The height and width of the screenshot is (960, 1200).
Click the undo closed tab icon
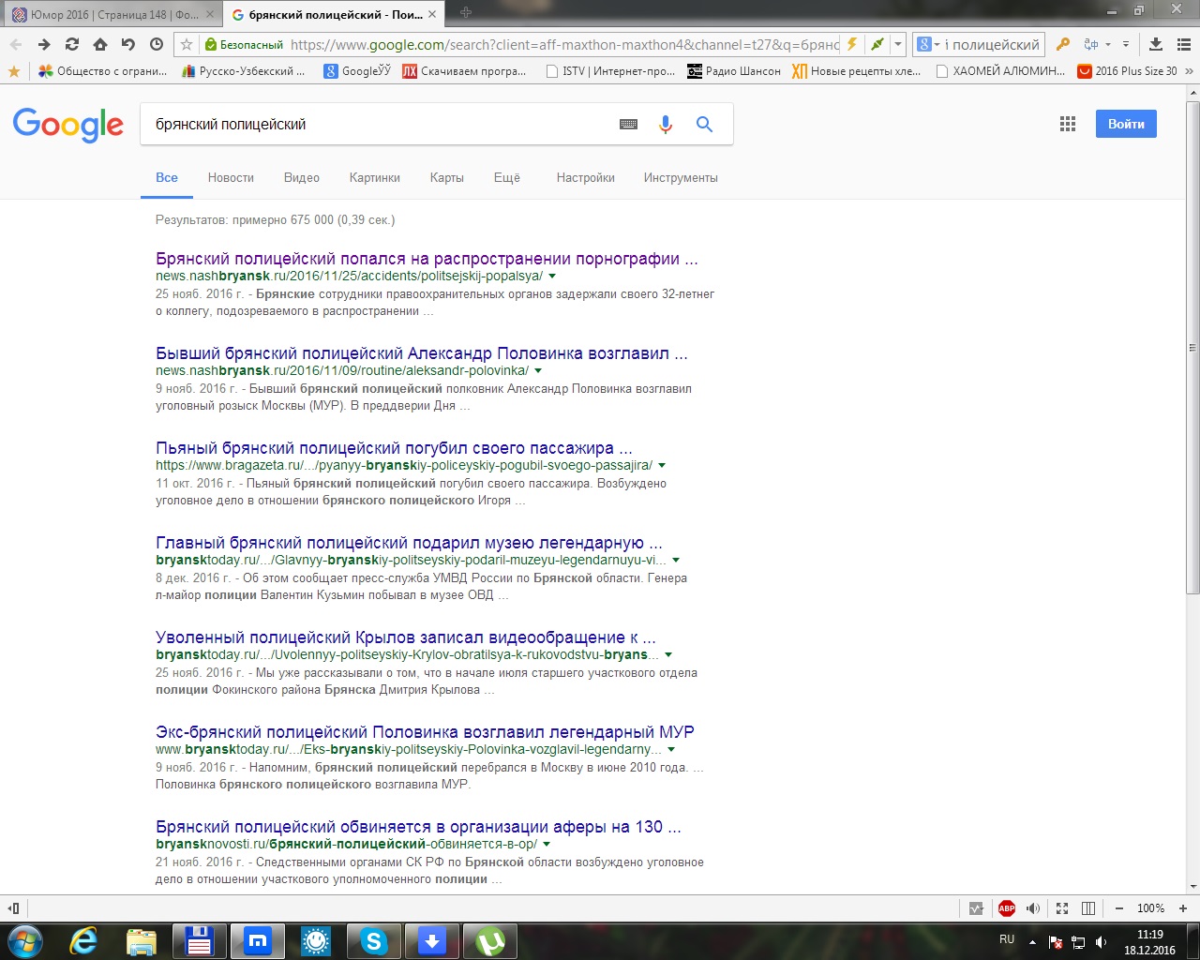point(128,44)
